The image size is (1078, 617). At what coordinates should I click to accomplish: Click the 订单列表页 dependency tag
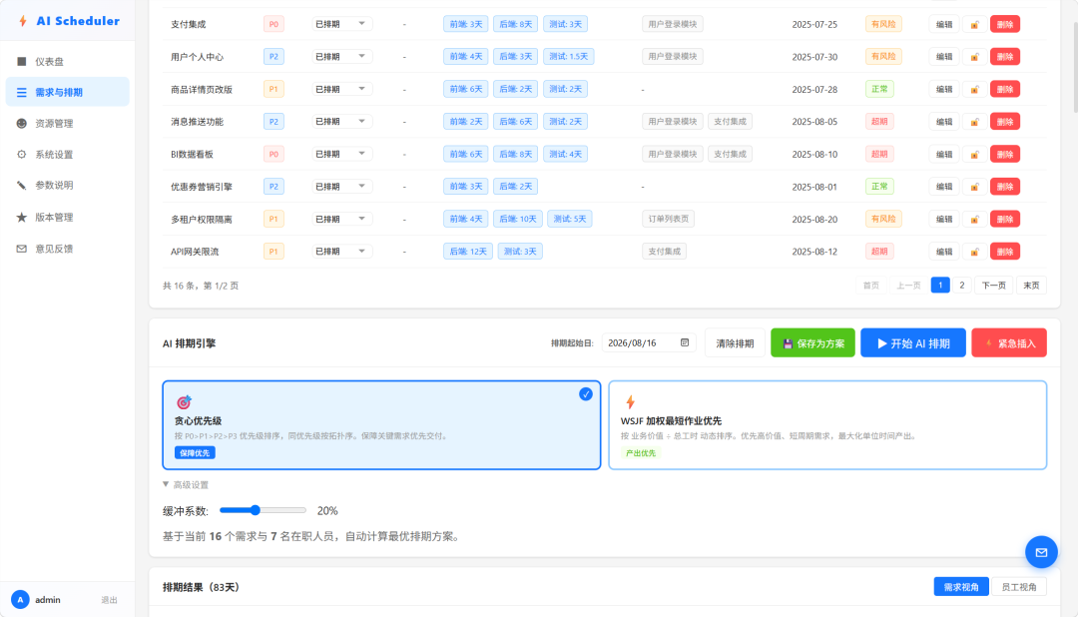(668, 219)
